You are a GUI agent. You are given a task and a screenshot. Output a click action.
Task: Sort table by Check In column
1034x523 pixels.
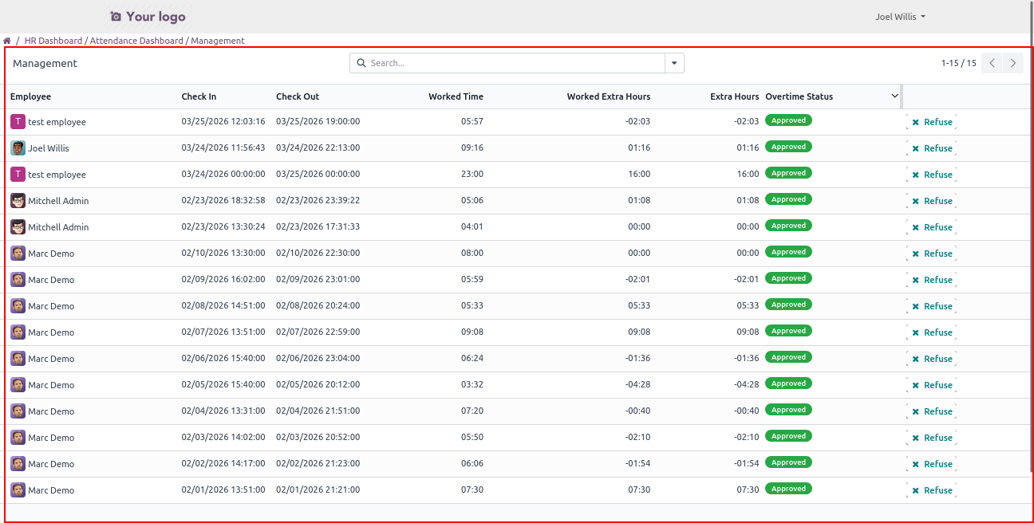pos(199,96)
